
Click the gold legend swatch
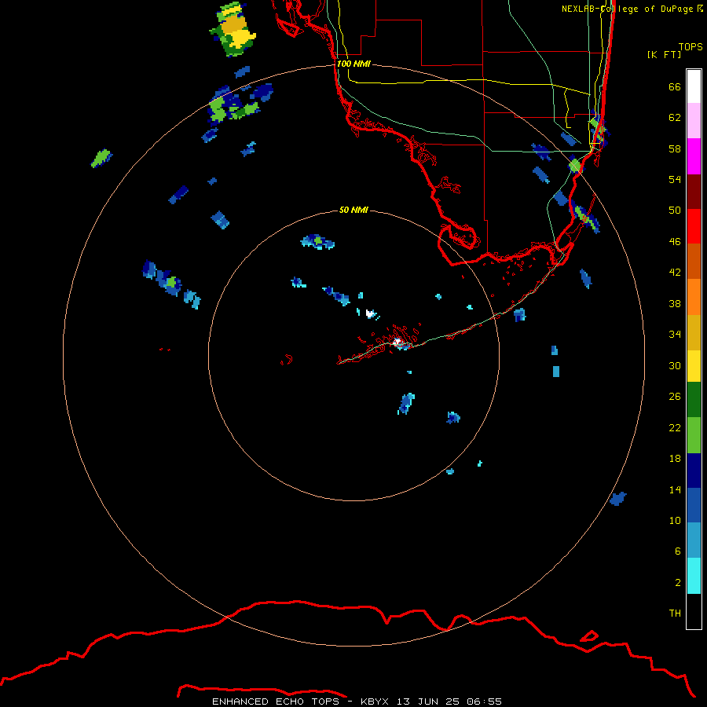[694, 332]
